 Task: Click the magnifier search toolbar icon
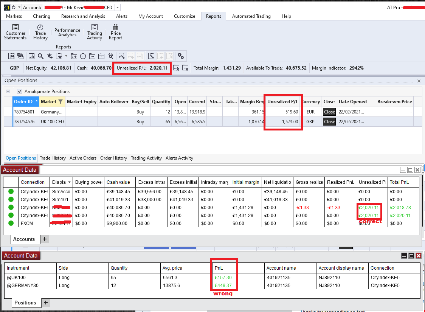pos(40,56)
